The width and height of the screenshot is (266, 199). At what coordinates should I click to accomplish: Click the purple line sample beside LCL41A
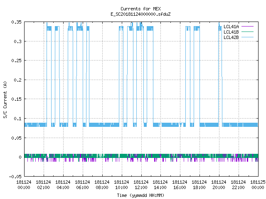pyautogui.click(x=247, y=27)
